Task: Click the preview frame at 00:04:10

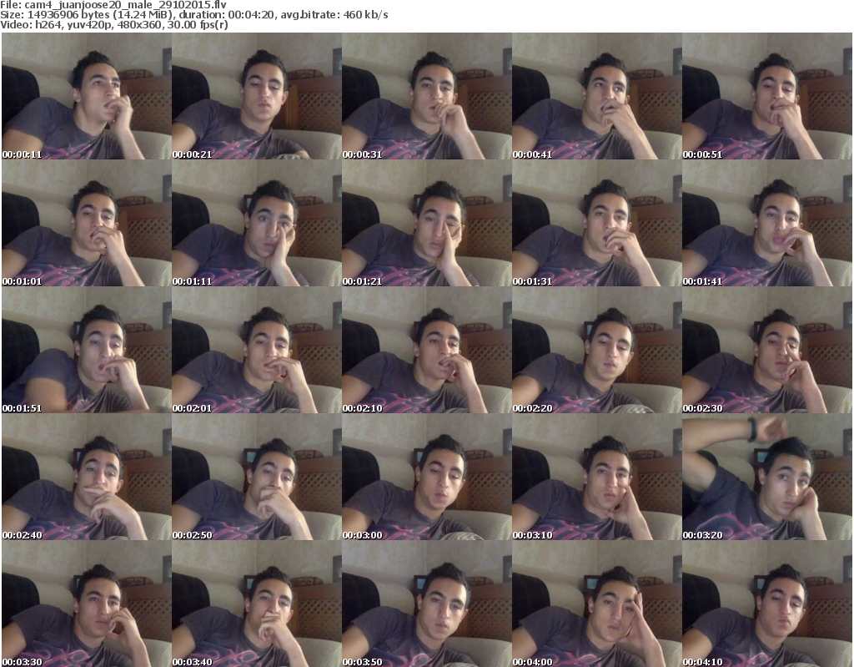Action: 767,604
